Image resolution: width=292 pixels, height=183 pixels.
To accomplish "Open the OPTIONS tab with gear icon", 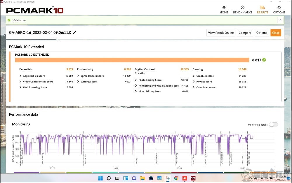I will [x=279, y=10].
